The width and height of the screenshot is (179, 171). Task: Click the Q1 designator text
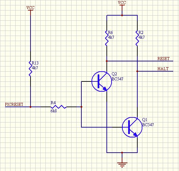coord(145,120)
